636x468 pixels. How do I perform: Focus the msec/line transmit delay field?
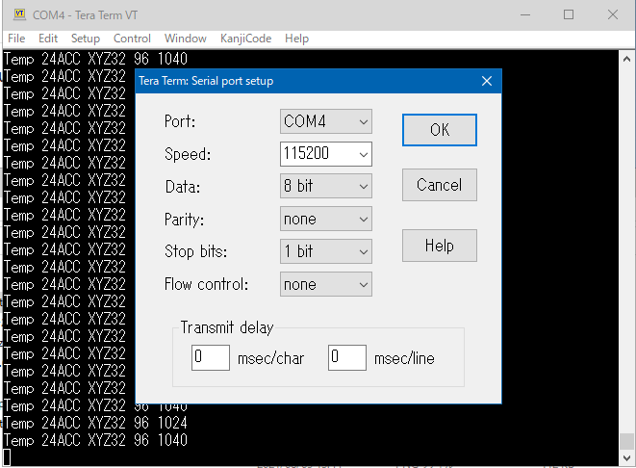(x=347, y=357)
